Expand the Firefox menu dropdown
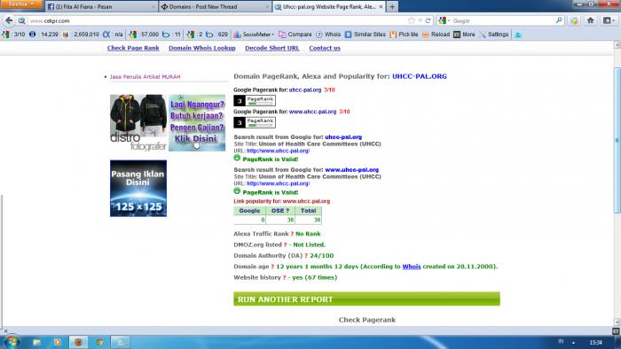This screenshot has height=349, width=621. click(x=21, y=4)
